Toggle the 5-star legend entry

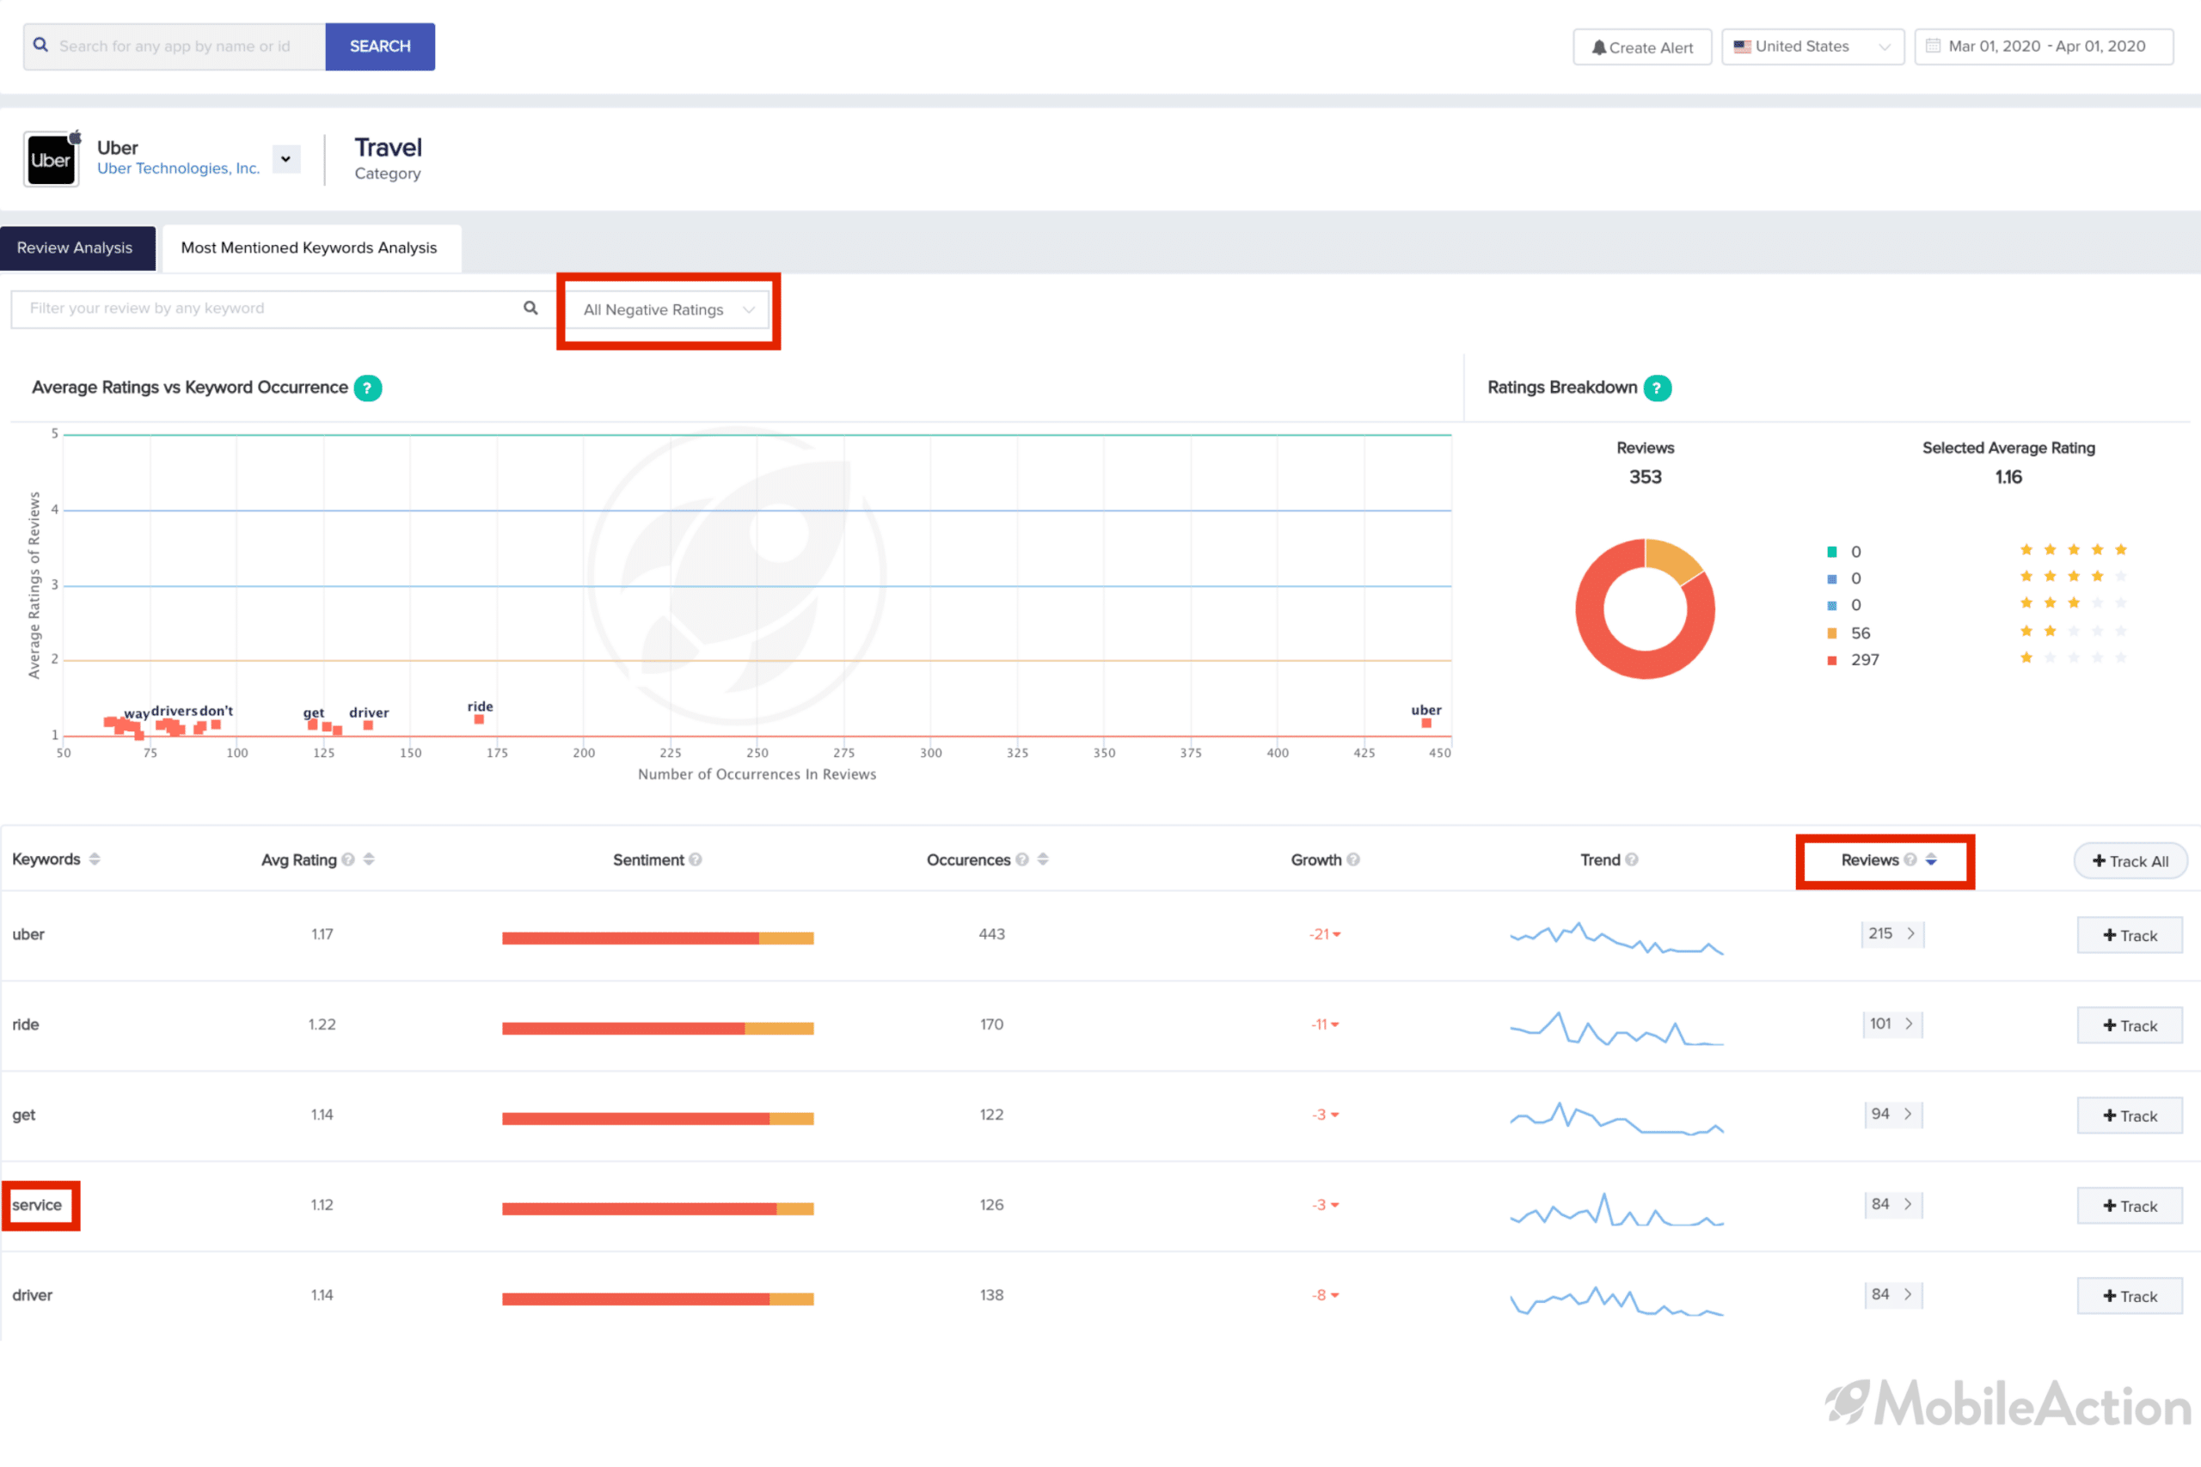coord(1843,551)
